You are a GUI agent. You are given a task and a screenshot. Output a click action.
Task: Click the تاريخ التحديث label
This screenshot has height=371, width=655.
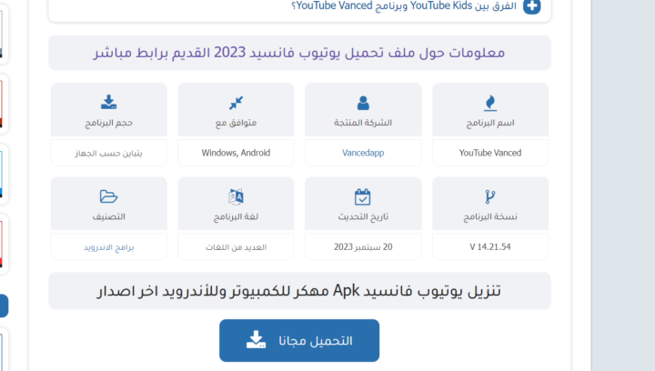click(363, 216)
